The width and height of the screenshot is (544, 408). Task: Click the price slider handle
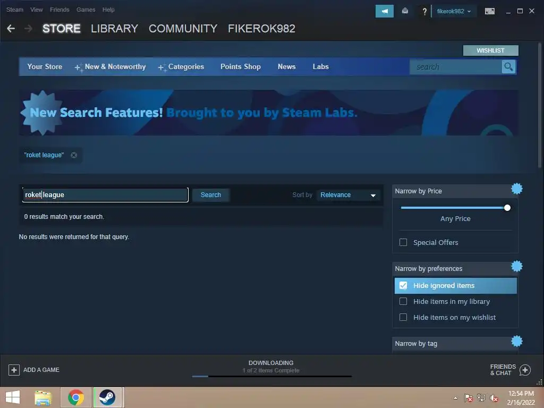point(507,208)
